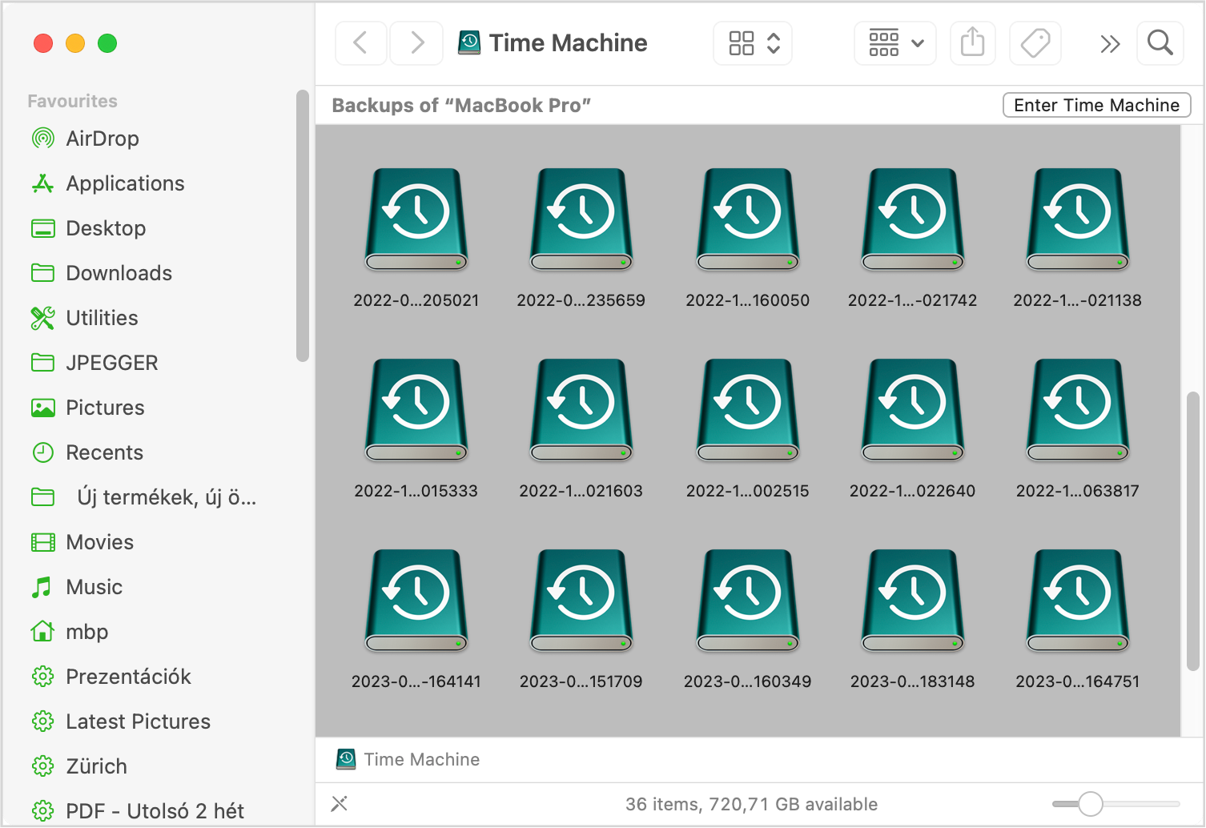1206x828 pixels.
Task: Click the file area vertical scrollbar
Action: point(1192,530)
